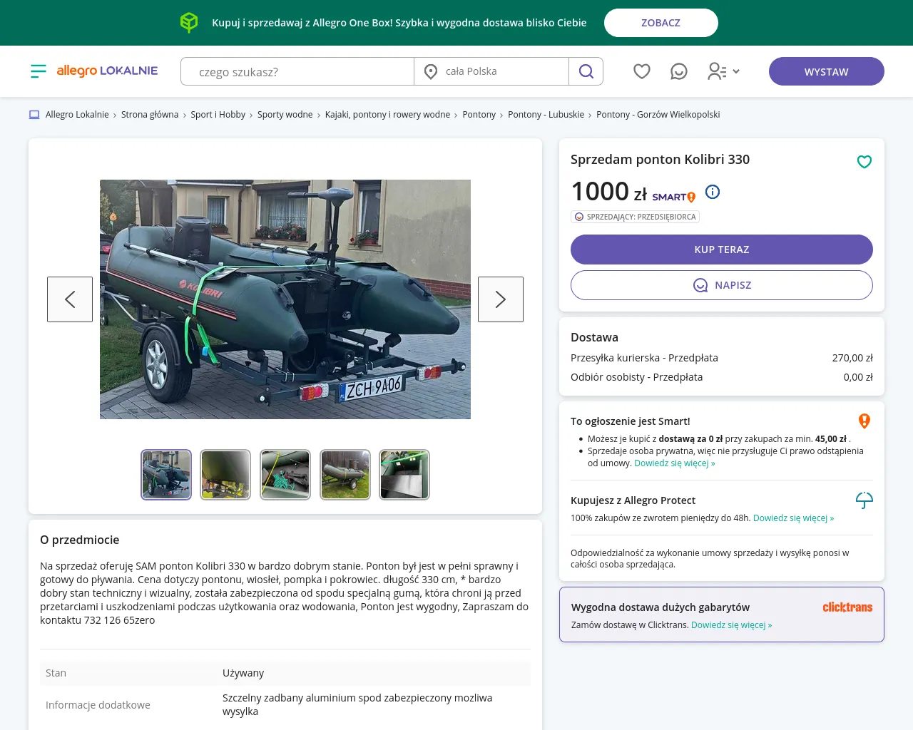
Task: Click the breadcrumb home laptop icon
Action: pos(34,115)
